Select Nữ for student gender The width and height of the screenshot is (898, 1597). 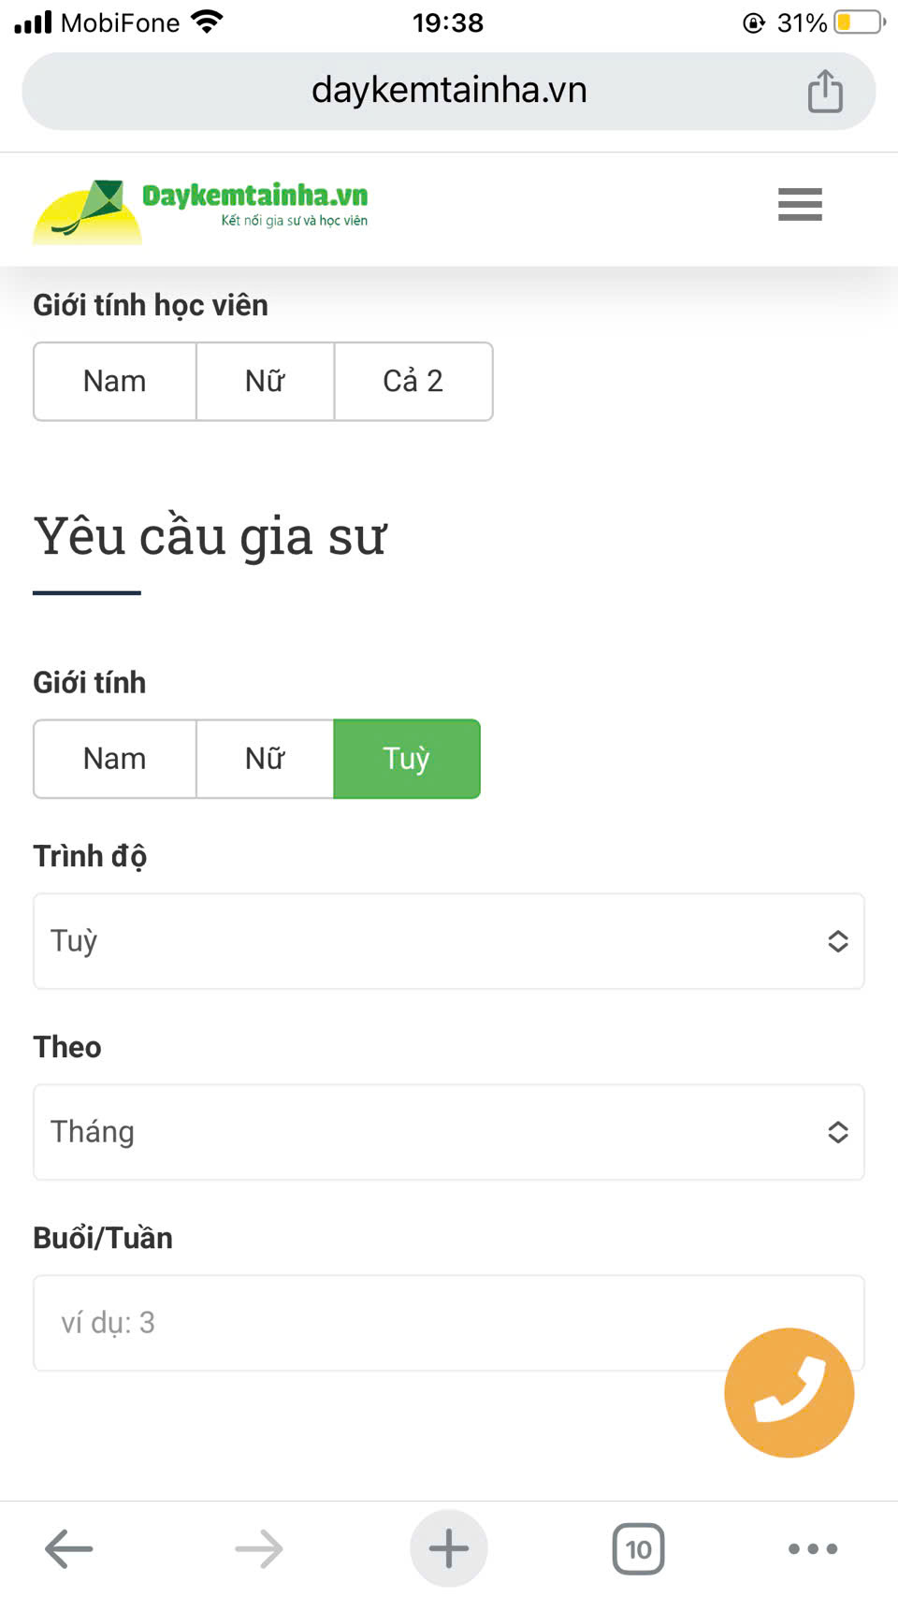tap(265, 382)
